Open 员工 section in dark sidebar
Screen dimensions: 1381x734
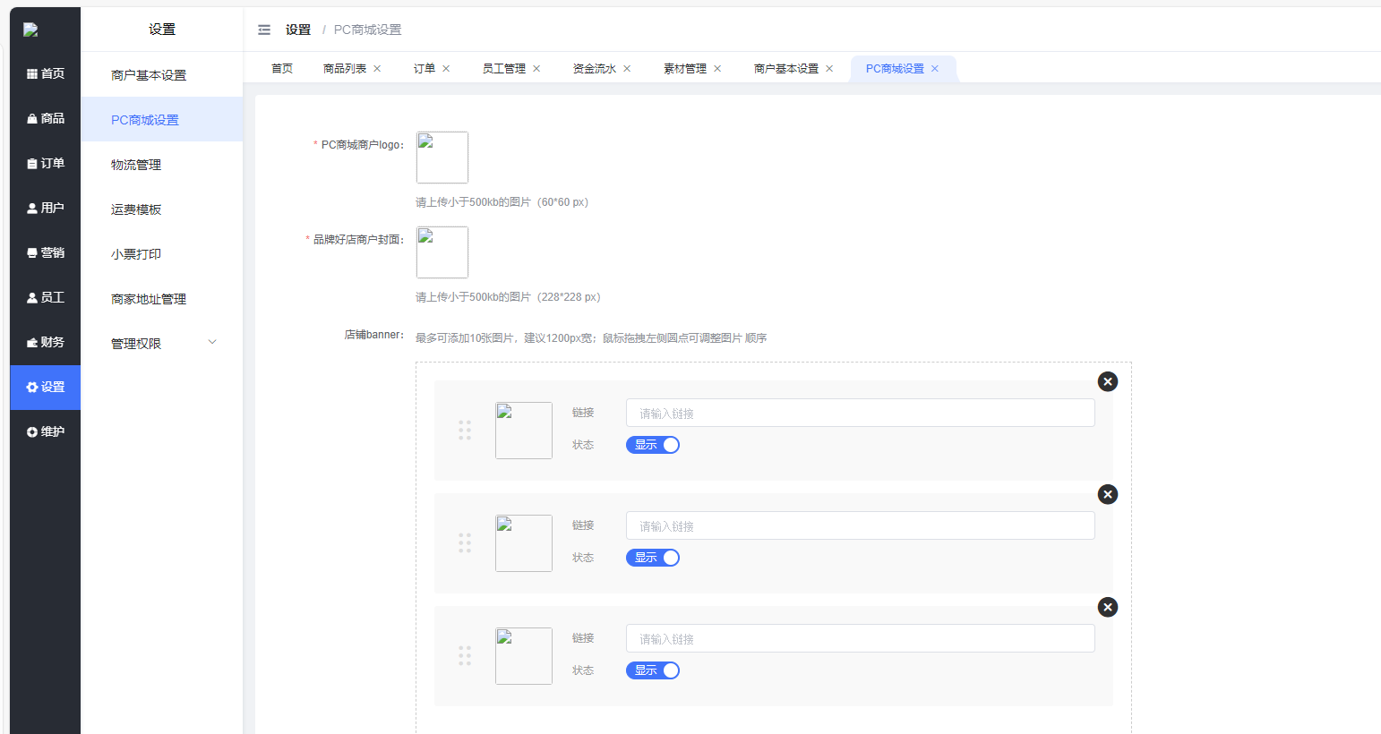[46, 298]
